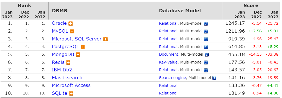Click the Rank column header
Image resolution: width=282 pixels, height=98 pixels.
pos(24,6)
